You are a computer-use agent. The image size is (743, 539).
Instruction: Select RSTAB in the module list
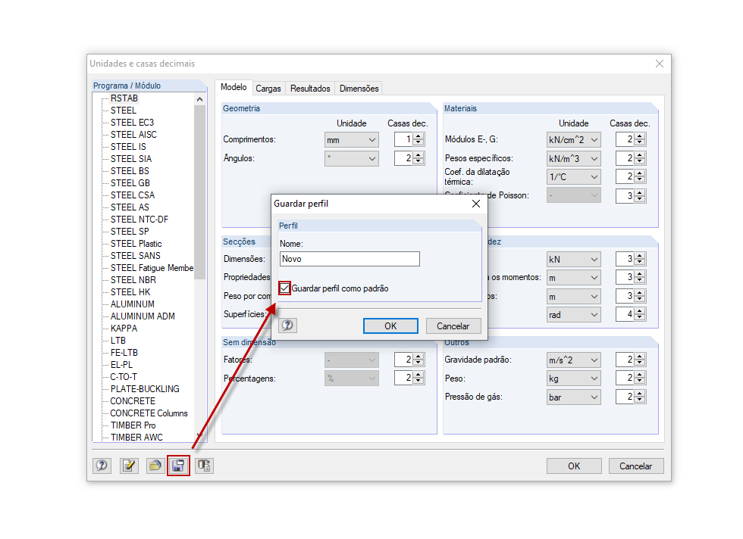124,98
